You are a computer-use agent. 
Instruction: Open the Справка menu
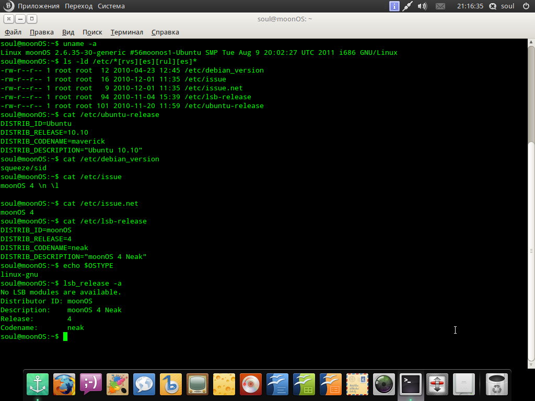[x=165, y=32]
